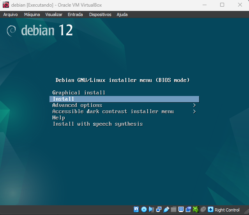This screenshot has width=249, height=215.
Task: Click the green CPU execution indicator icon
Action: 196,210
